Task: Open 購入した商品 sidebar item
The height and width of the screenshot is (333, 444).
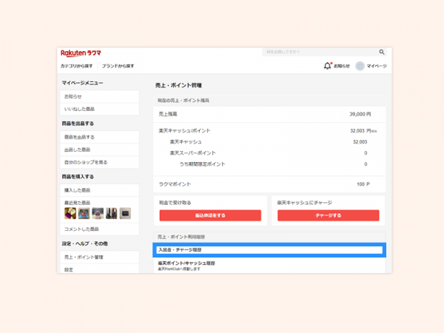Action: click(x=100, y=190)
